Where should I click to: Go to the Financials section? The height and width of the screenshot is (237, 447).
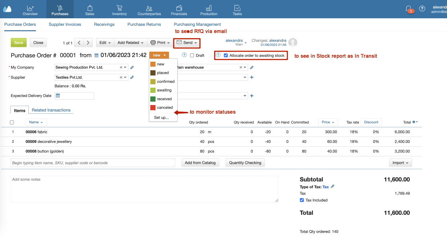[x=179, y=10]
